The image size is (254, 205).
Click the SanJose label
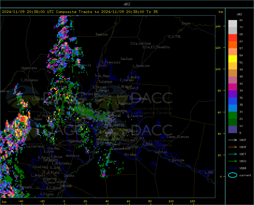(x=126, y=59)
